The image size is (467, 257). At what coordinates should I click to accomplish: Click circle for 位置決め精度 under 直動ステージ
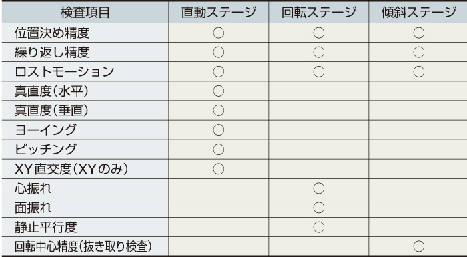coord(219,33)
